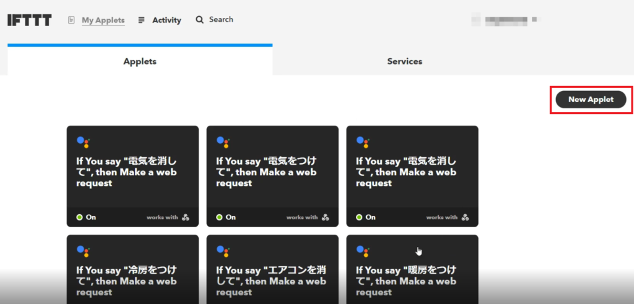
Task: Switch to the Services tab
Action: click(405, 61)
